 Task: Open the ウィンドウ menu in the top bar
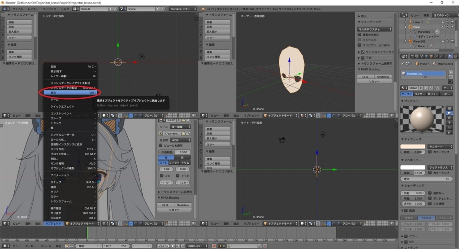tap(49, 9)
